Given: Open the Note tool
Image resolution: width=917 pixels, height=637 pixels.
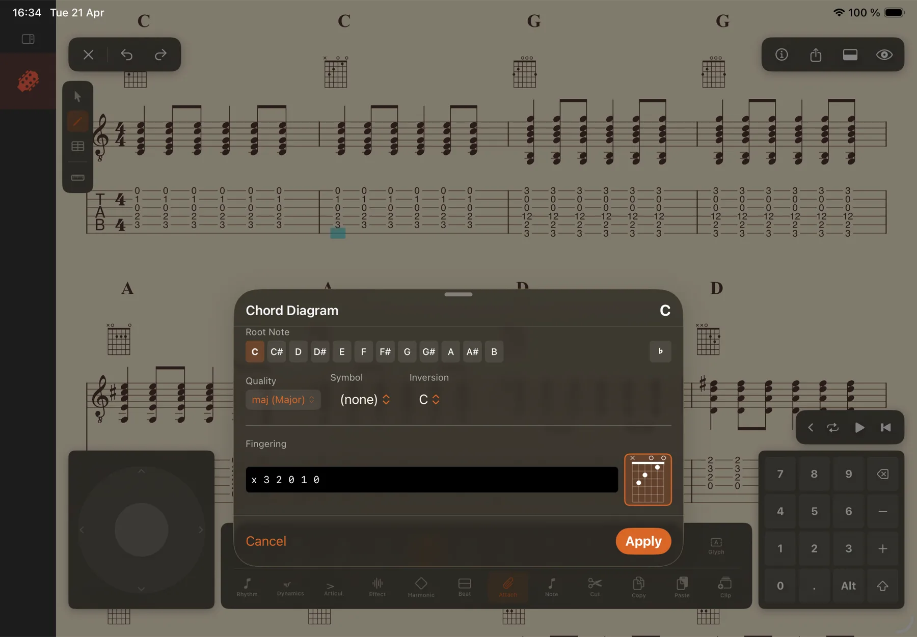Looking at the screenshot, I should point(552,587).
